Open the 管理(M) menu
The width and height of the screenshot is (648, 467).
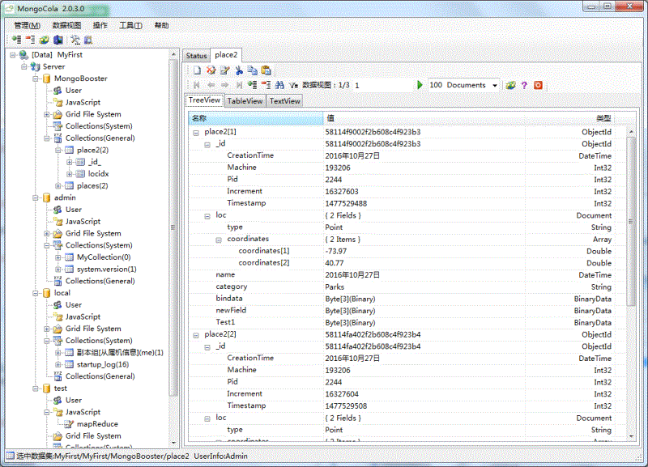(x=28, y=25)
